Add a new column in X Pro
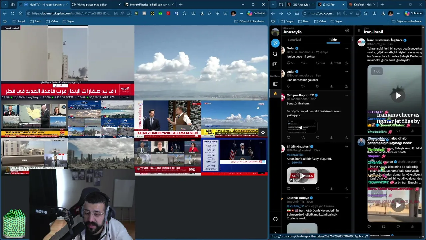 275,64
